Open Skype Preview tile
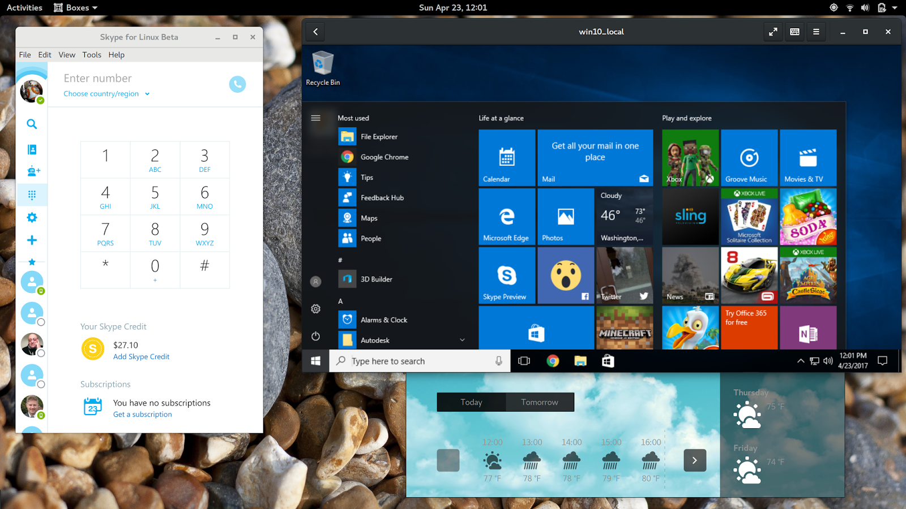Viewport: 906px width, 509px height. 507,275
